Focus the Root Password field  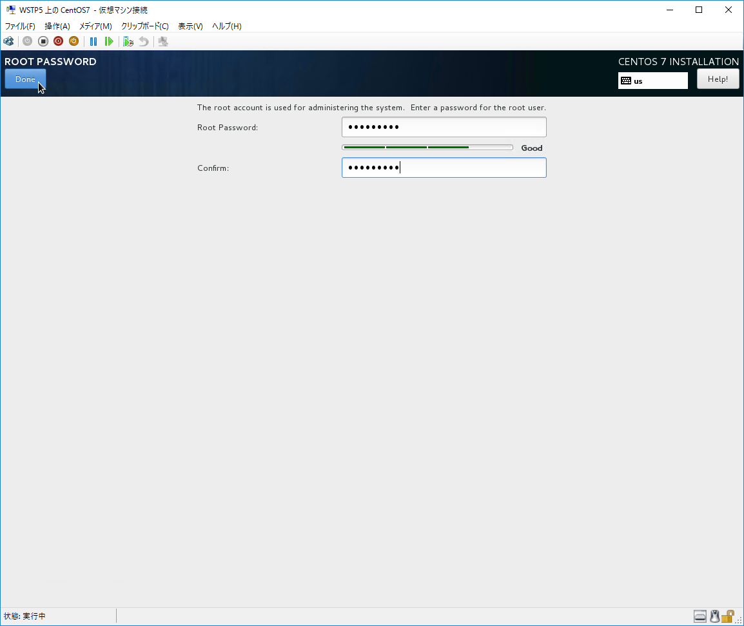444,127
